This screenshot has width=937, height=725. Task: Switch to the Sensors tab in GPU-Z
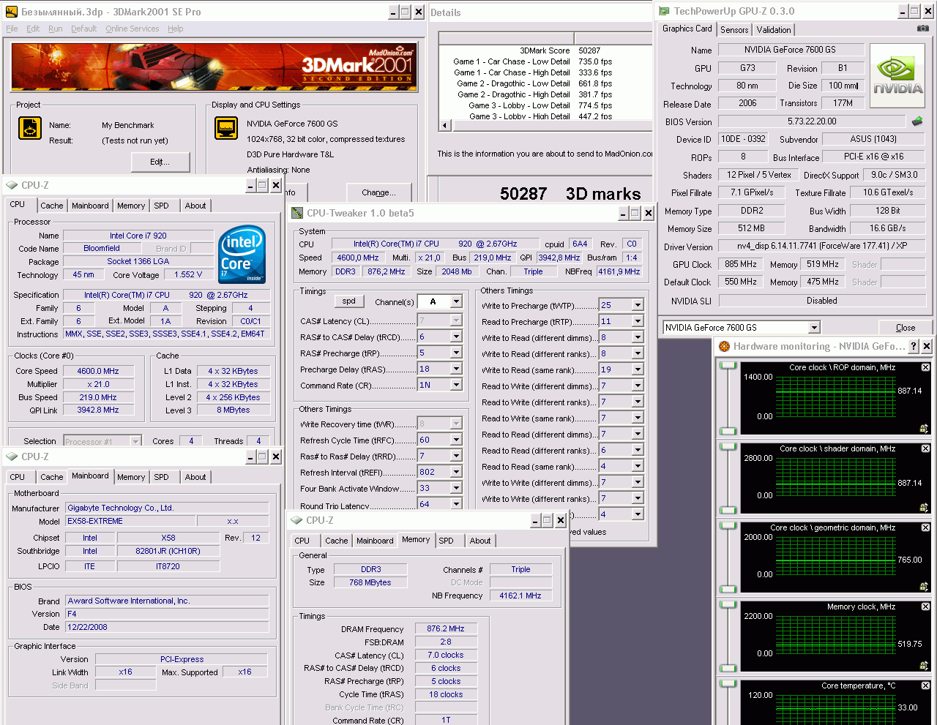click(734, 30)
